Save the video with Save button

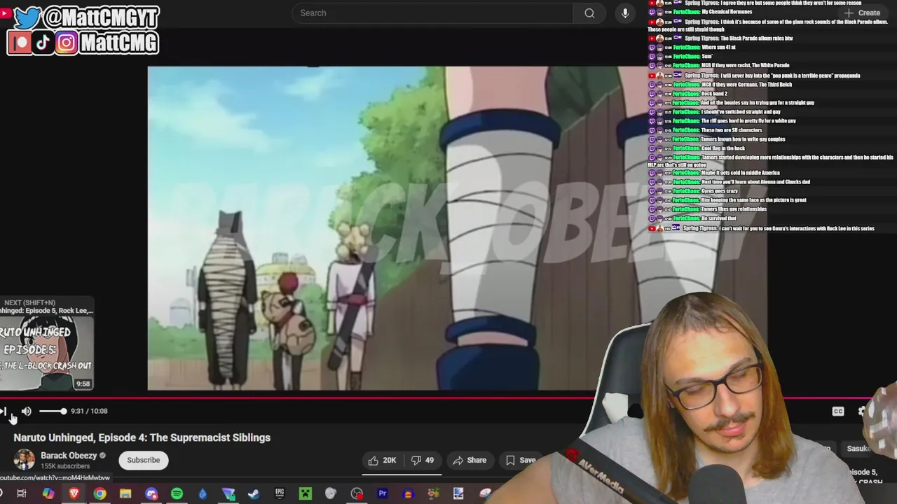521,460
